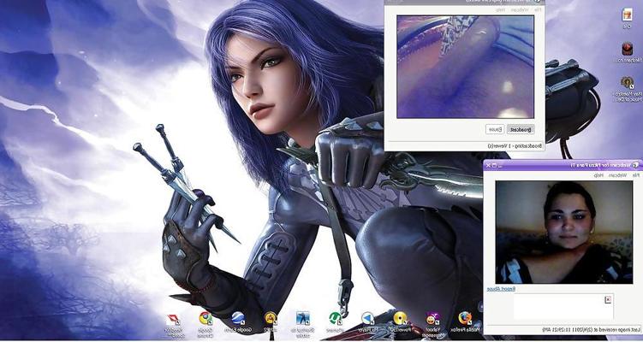Select the Counter-Strike hl.exe shortcut icon

pyautogui.click(x=302, y=318)
